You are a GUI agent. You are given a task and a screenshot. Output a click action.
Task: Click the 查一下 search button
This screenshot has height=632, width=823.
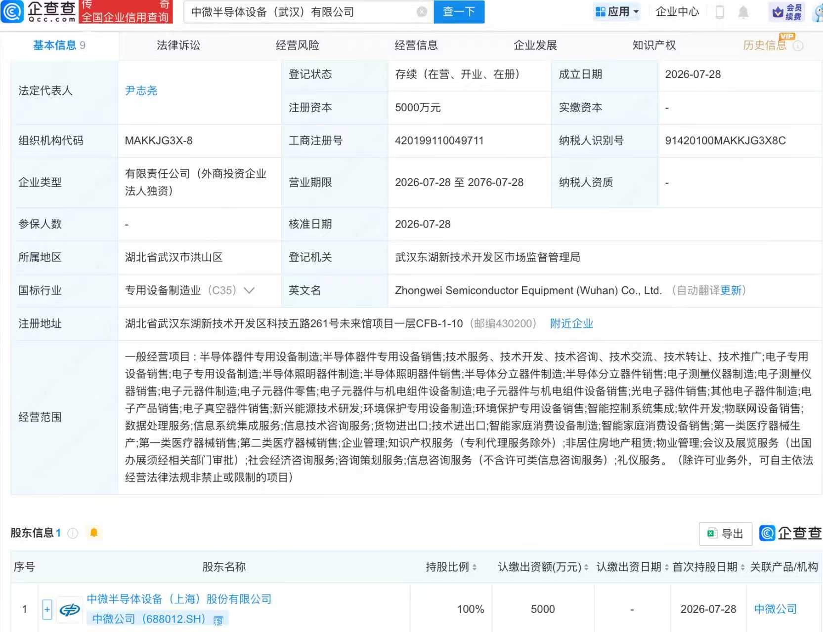pos(459,12)
